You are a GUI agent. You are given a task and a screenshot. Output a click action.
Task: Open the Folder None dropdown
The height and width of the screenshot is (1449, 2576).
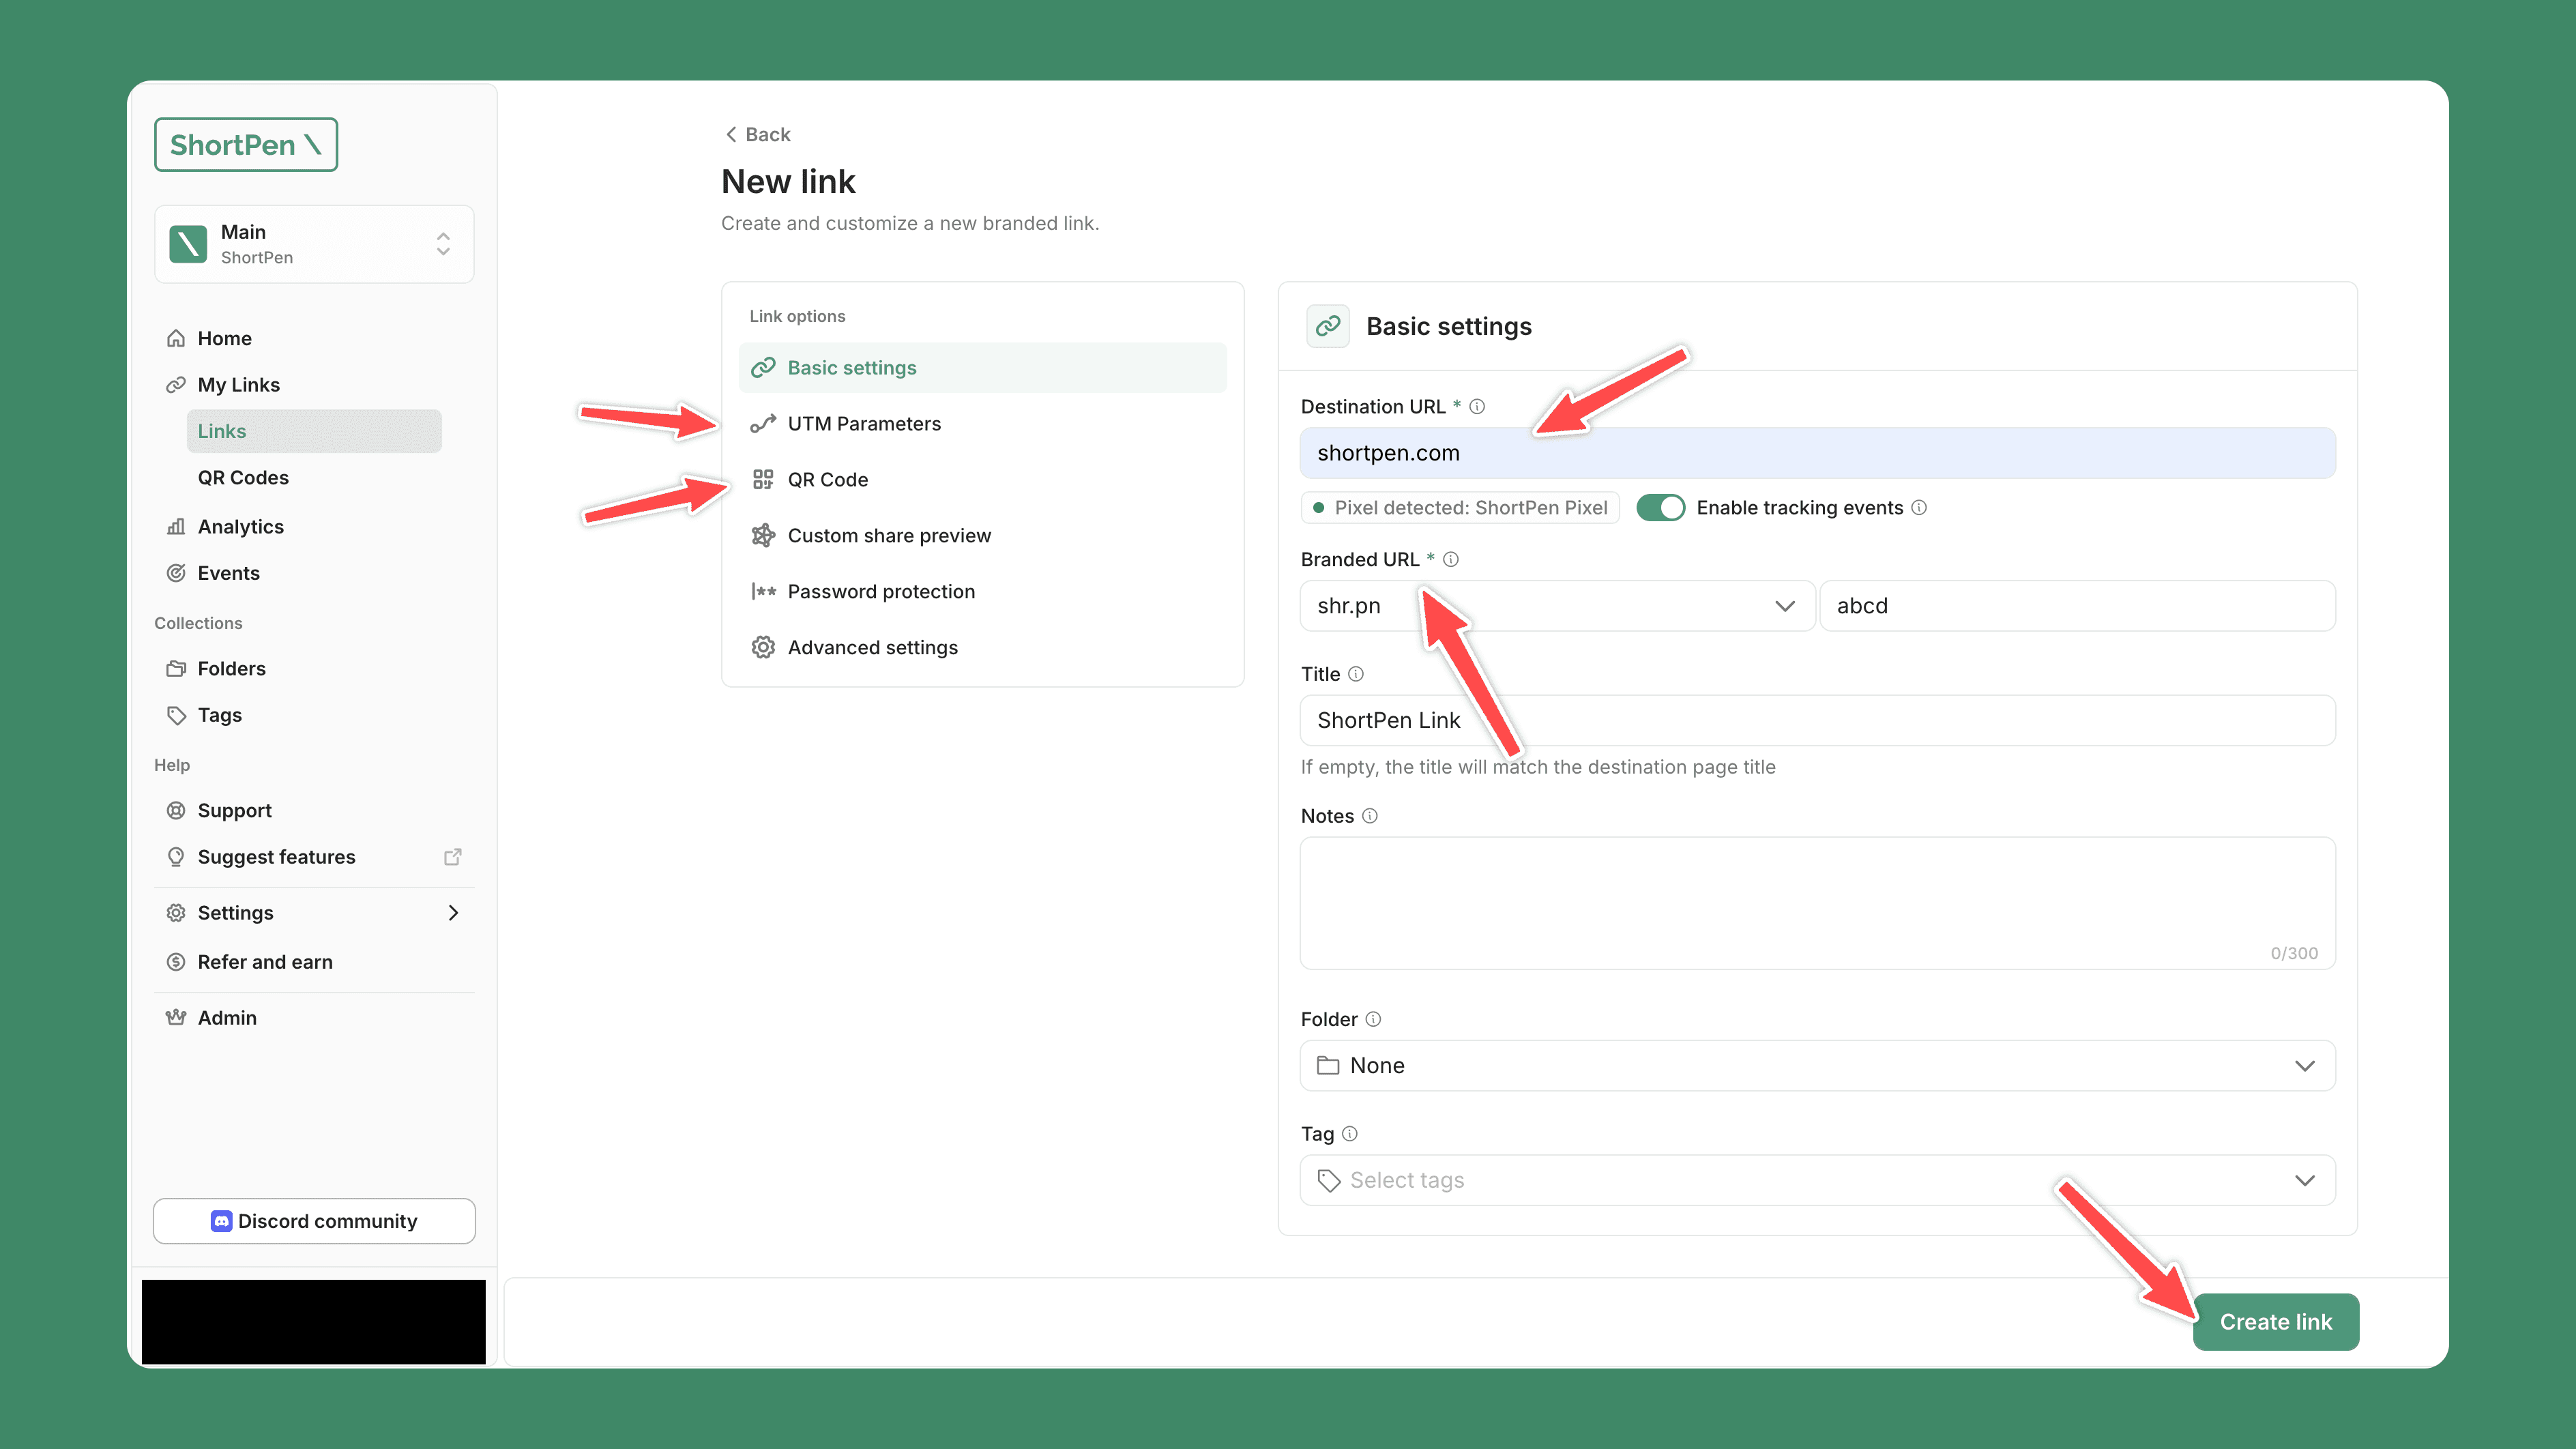tap(1817, 1066)
